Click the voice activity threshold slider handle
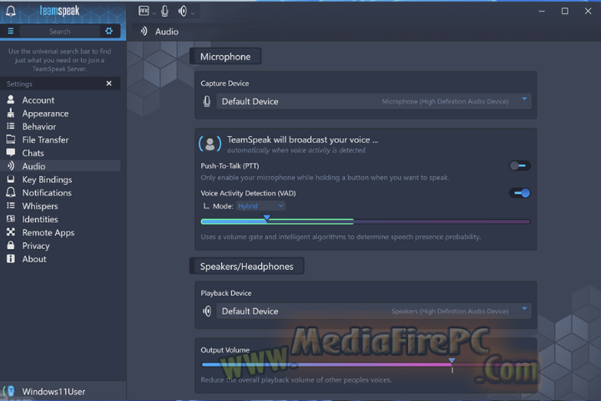The image size is (601, 401). (x=267, y=218)
